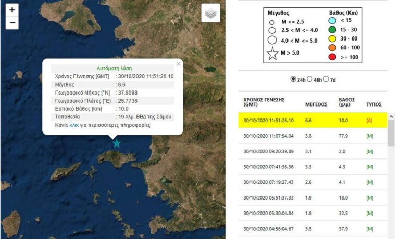The width and height of the screenshot is (400, 239).
Task: Click the ΜΕΓΕΘΟΣ column header
Action: pyautogui.click(x=316, y=104)
